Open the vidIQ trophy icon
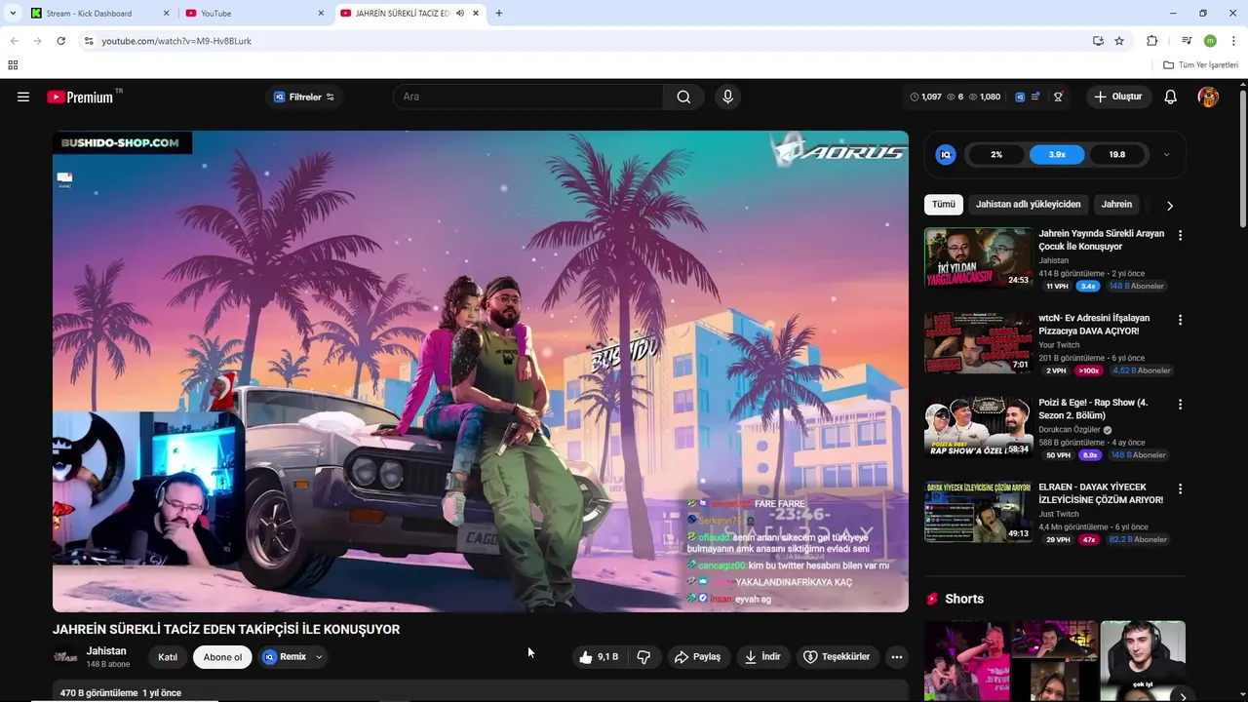 (1058, 97)
